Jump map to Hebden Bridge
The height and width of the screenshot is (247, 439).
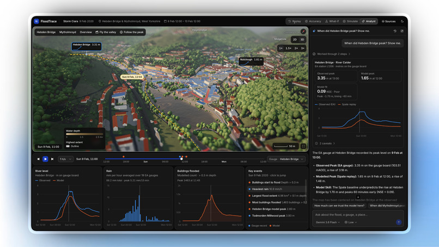click(46, 32)
